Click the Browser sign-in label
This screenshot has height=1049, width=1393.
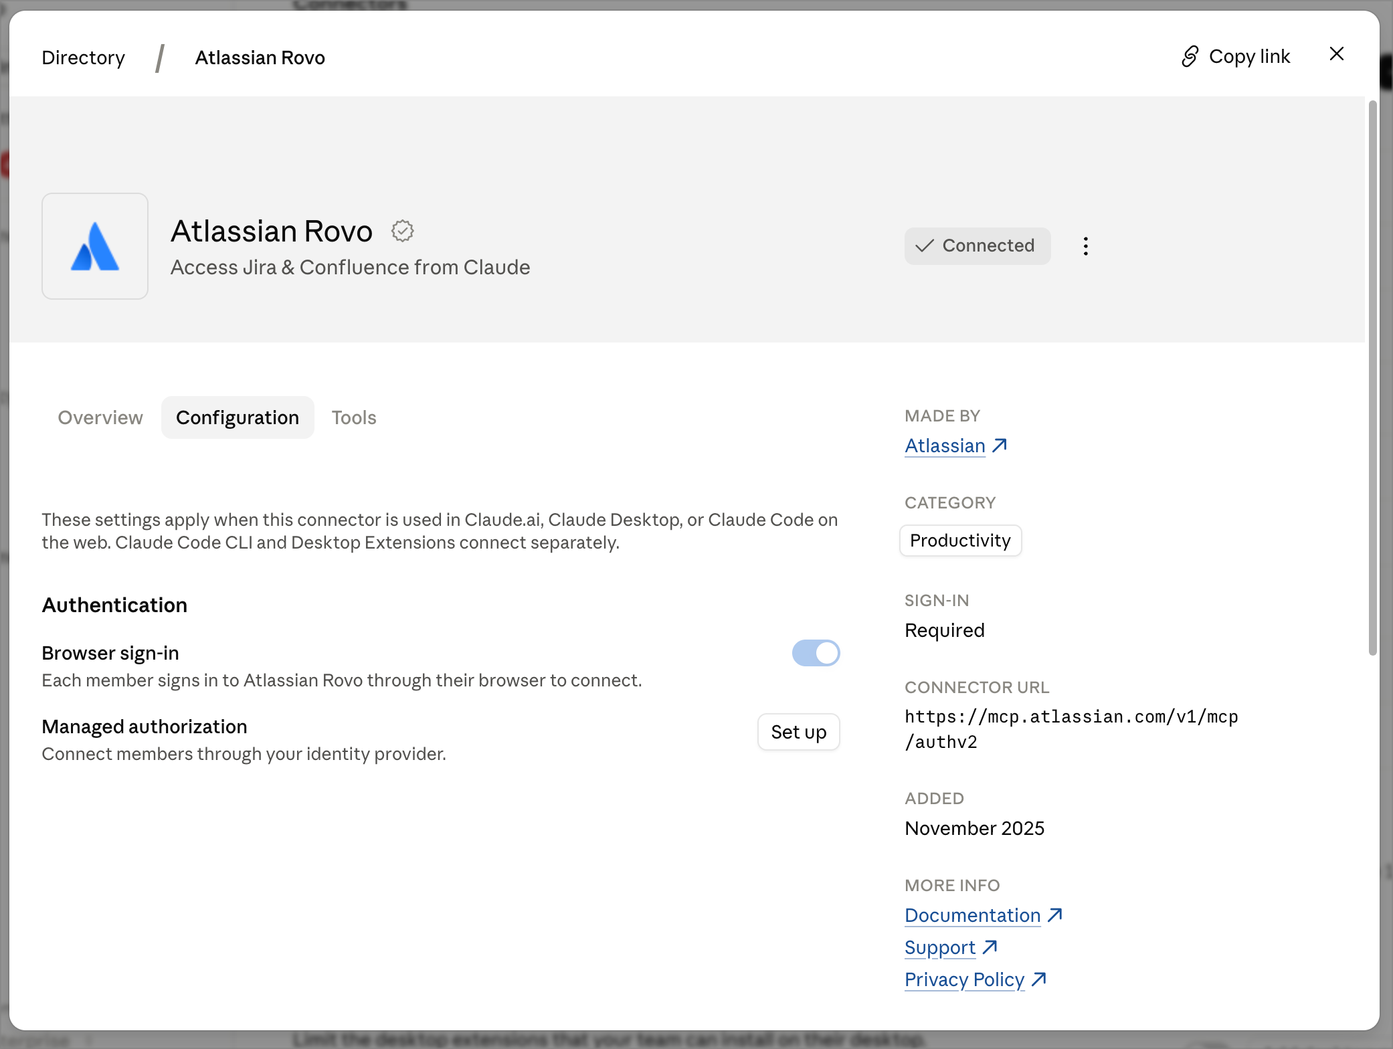(110, 653)
